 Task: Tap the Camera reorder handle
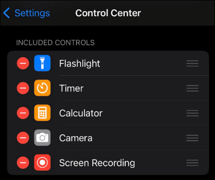(192, 138)
